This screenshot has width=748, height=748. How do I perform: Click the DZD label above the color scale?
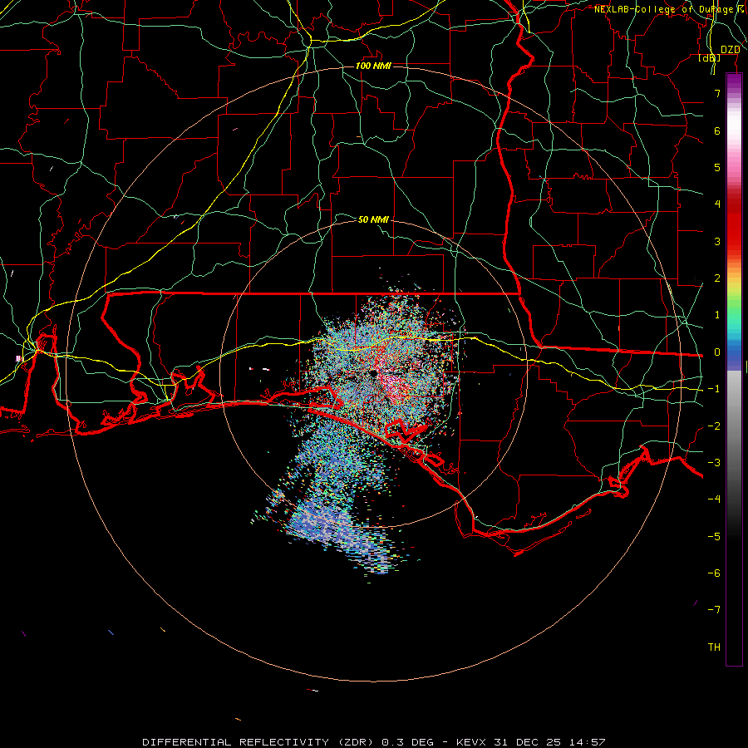pyautogui.click(x=731, y=50)
